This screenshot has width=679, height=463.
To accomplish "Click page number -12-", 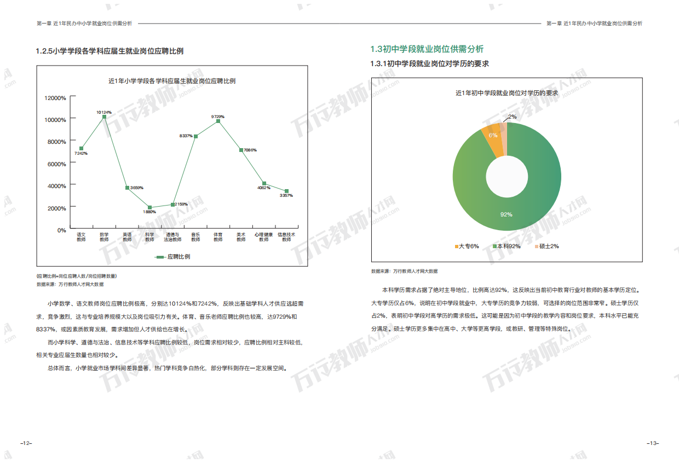I will [25, 443].
